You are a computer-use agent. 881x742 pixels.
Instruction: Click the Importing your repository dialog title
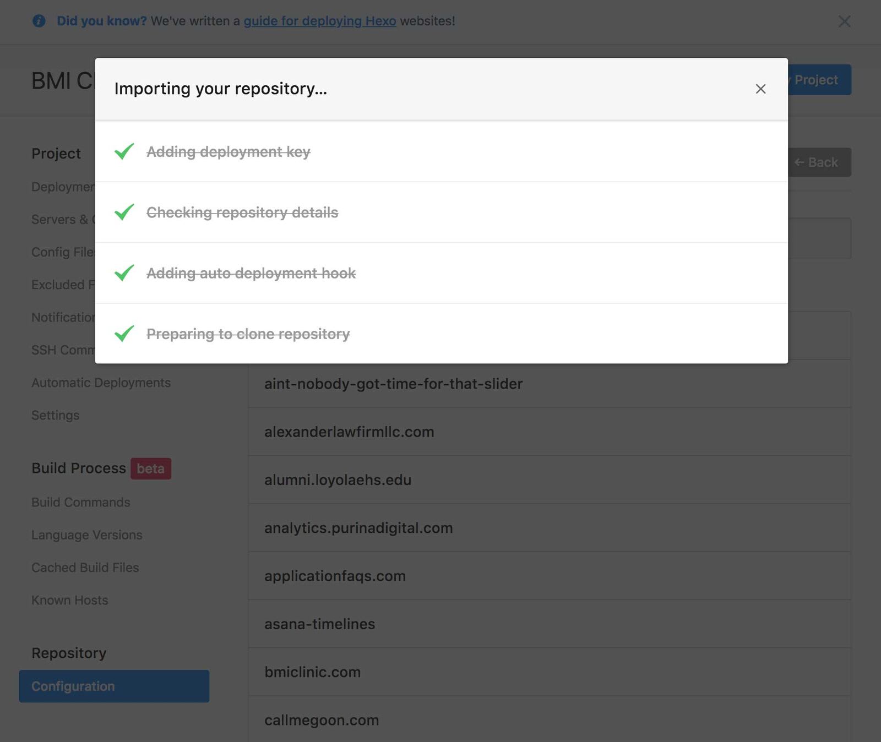click(221, 89)
